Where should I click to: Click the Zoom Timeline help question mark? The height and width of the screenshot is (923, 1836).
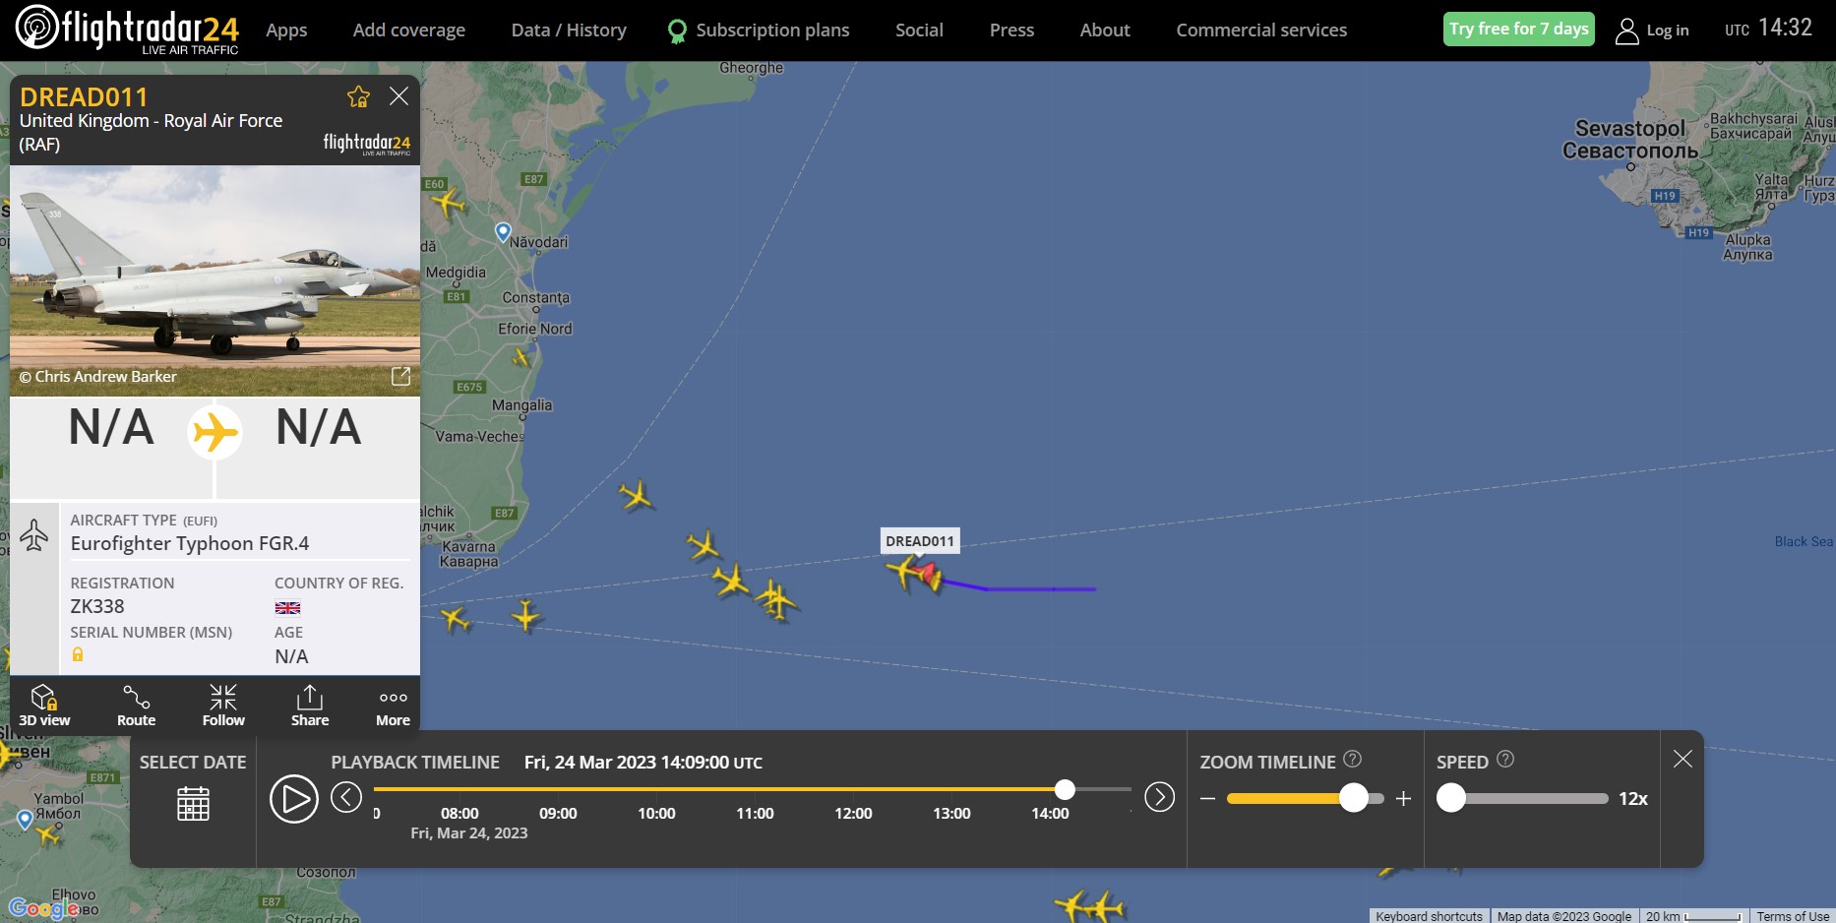[x=1353, y=759]
